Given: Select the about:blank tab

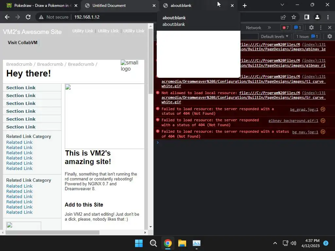Looking at the screenshot, I should click(198, 6).
